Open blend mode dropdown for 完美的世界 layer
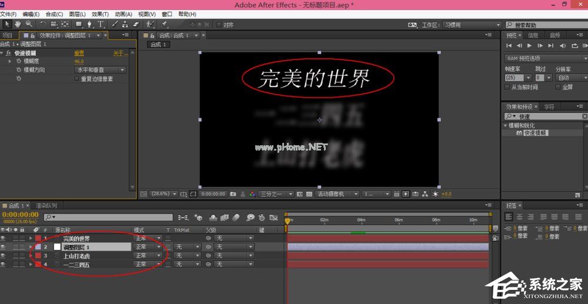 [148, 238]
